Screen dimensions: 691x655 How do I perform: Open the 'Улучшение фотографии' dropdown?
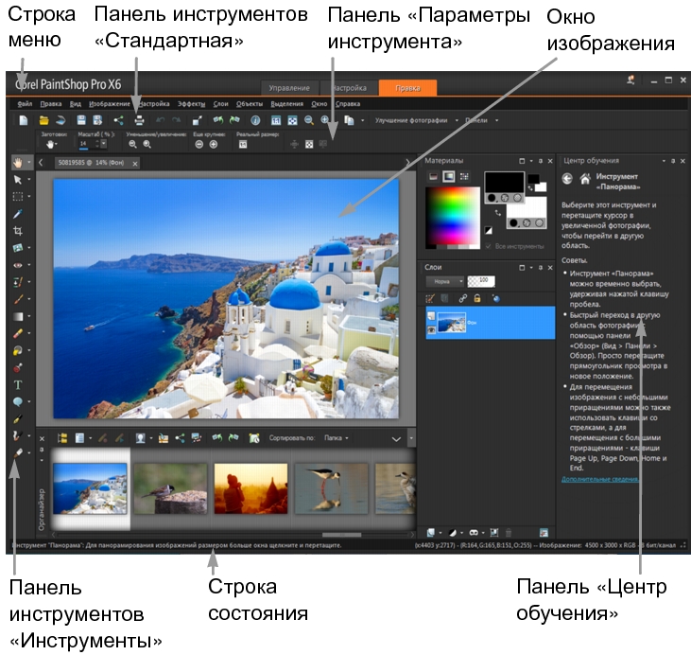tap(417, 121)
